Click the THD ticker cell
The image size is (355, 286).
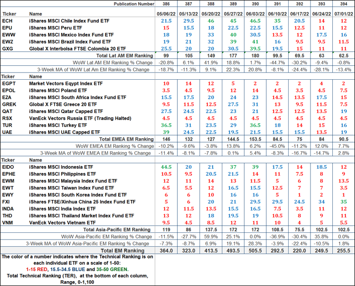pos(7,216)
